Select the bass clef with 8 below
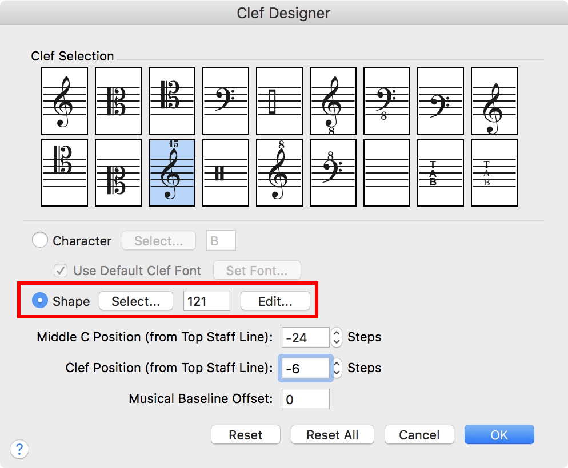Image resolution: width=568 pixels, height=468 pixels. pyautogui.click(x=386, y=101)
